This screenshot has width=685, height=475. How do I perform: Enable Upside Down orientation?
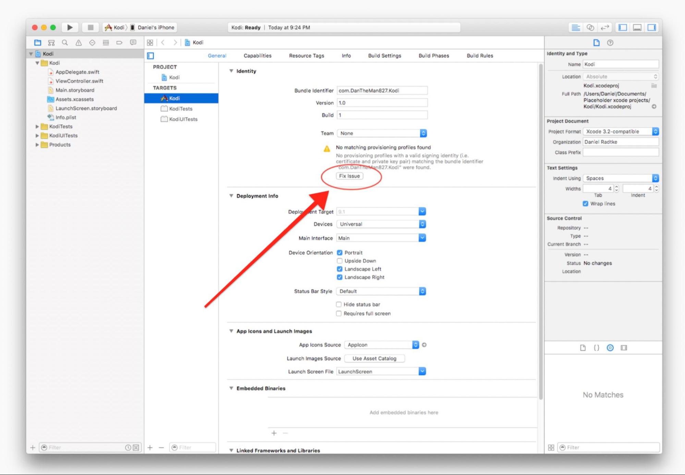point(340,261)
